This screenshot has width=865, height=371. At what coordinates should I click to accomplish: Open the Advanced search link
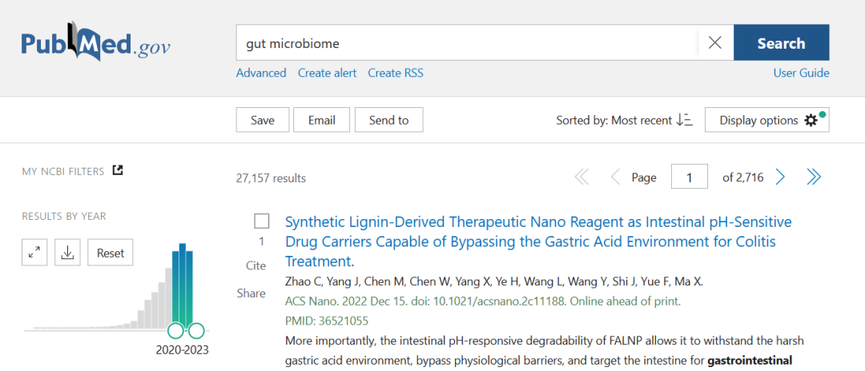pyautogui.click(x=261, y=73)
